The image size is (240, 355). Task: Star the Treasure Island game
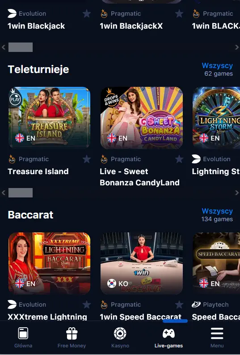click(x=87, y=159)
